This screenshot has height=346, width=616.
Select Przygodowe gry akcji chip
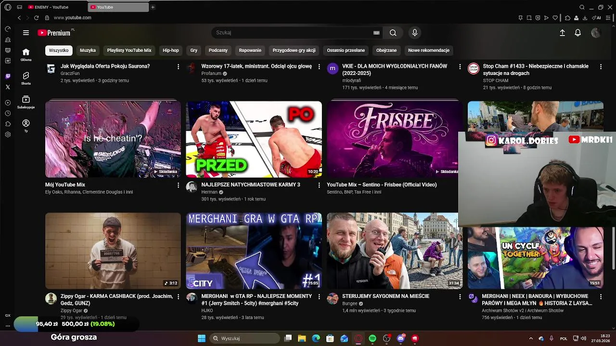pyautogui.click(x=294, y=50)
